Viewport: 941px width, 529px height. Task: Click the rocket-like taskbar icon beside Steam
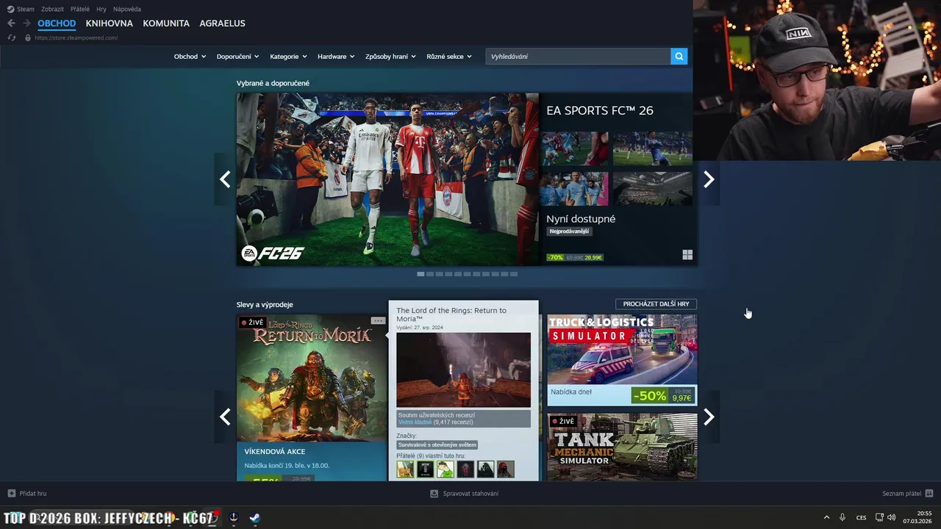234,518
